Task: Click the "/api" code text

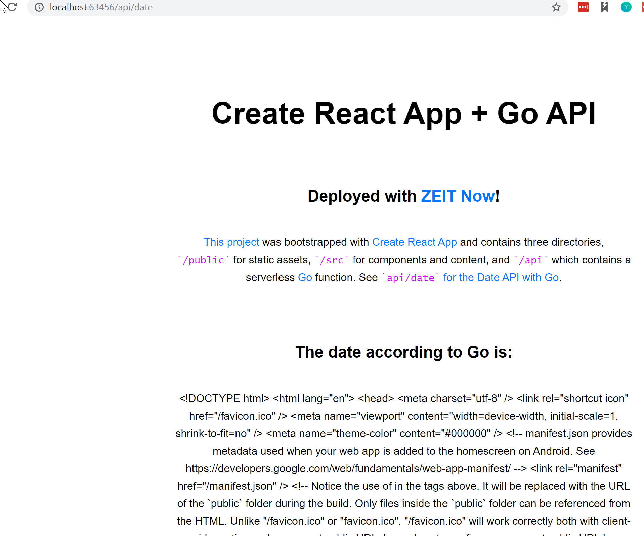Action: 530,260
